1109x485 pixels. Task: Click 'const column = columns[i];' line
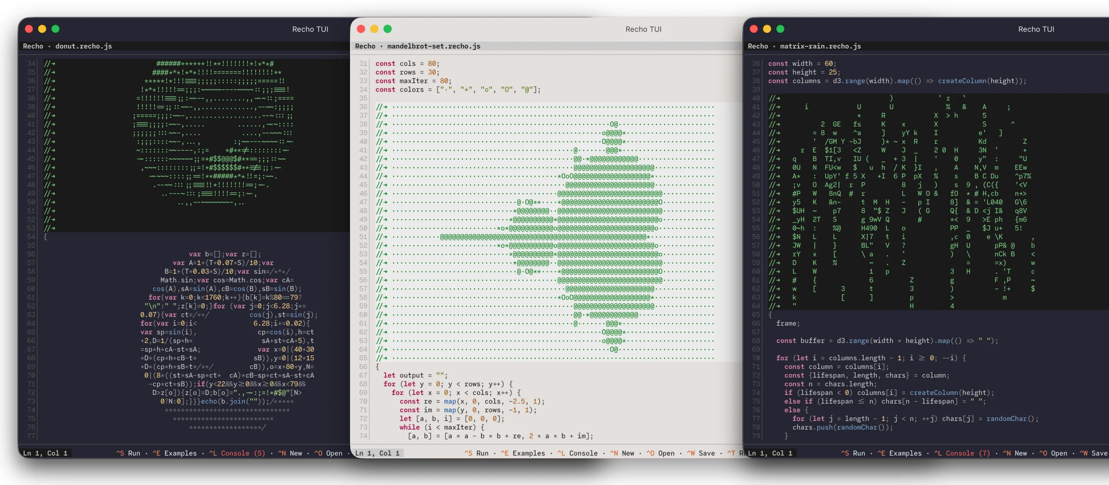(836, 367)
